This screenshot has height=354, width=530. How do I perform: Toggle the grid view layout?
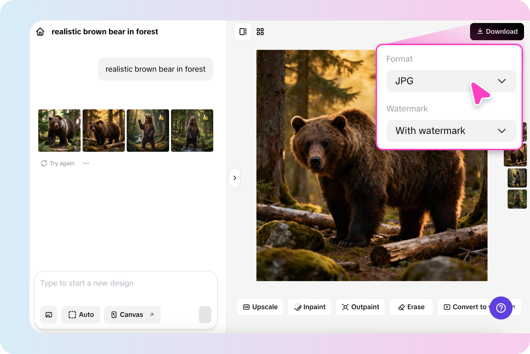pos(260,31)
